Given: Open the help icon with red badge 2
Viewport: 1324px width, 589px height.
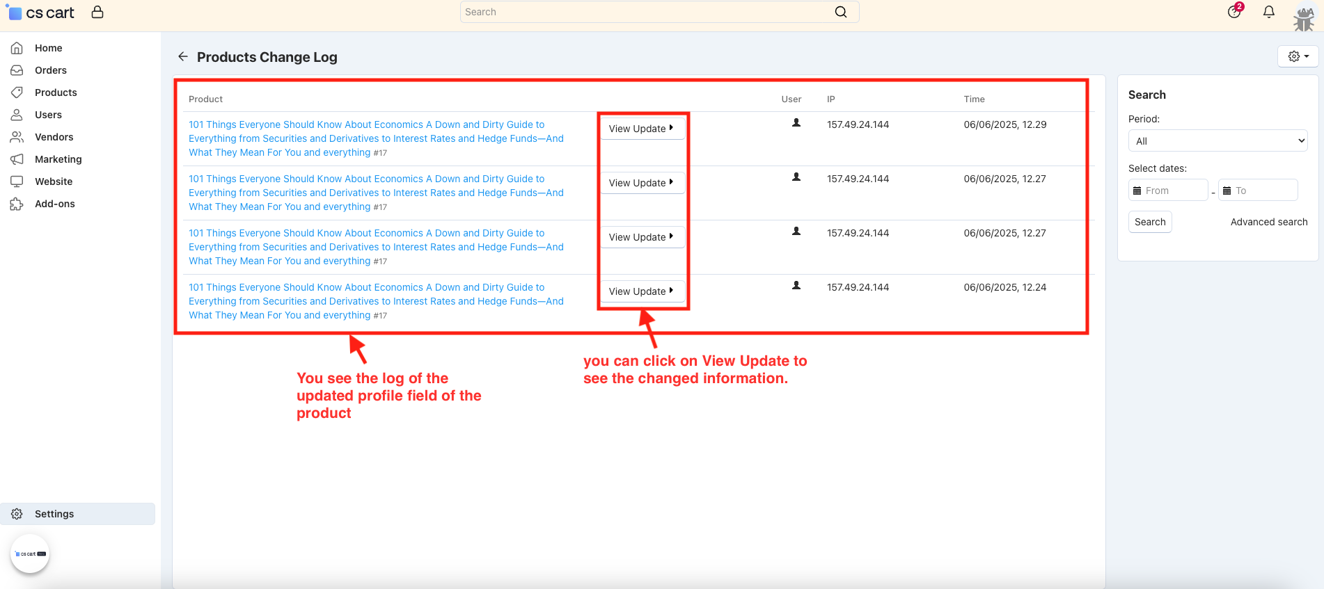Looking at the screenshot, I should (x=1235, y=11).
